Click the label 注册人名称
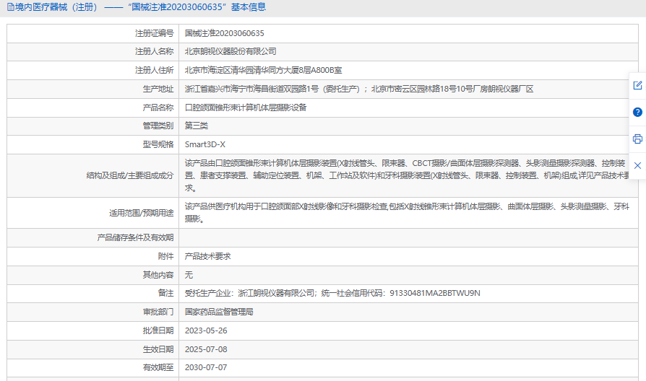The image size is (646, 381). (x=155, y=51)
